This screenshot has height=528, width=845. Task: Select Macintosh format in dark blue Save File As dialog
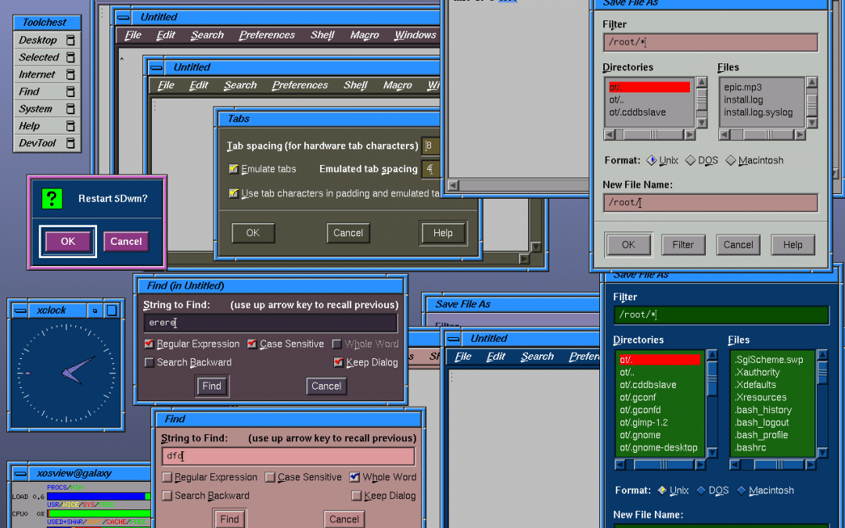[x=742, y=490]
